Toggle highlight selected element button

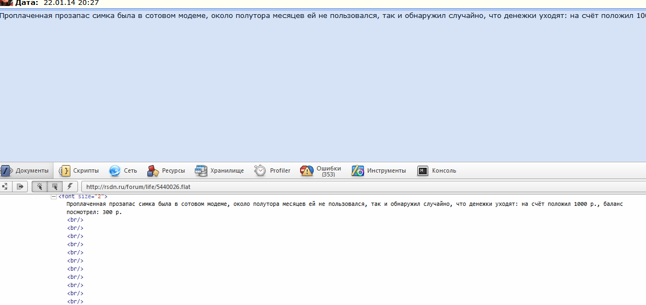tap(55, 186)
